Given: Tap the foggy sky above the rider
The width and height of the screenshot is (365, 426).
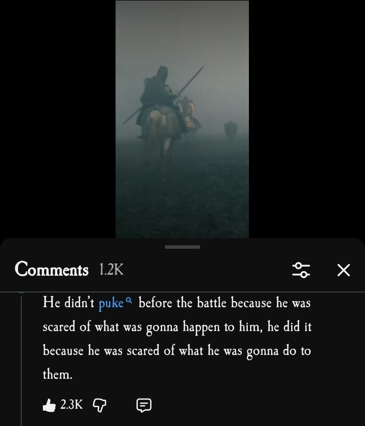Looking at the screenshot, I should point(182,32).
